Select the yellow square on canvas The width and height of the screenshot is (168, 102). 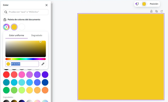[121, 57]
